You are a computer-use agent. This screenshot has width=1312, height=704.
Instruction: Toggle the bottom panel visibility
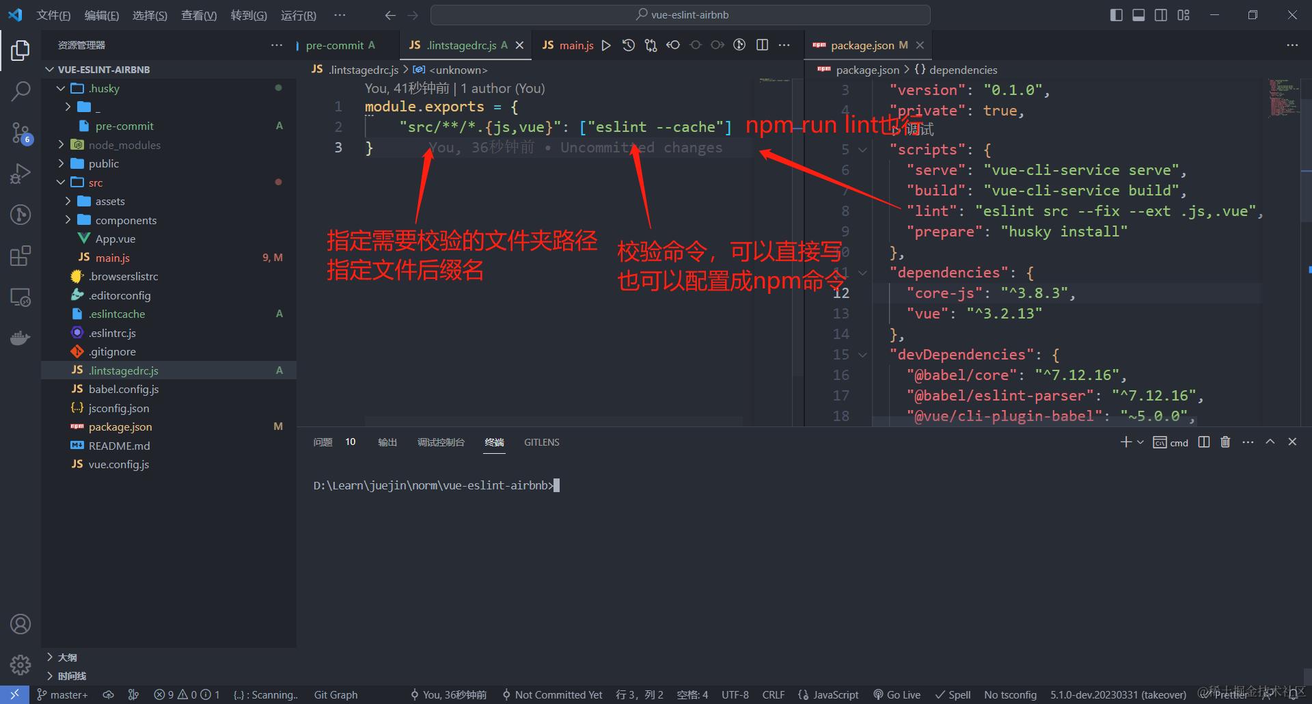coord(1138,15)
